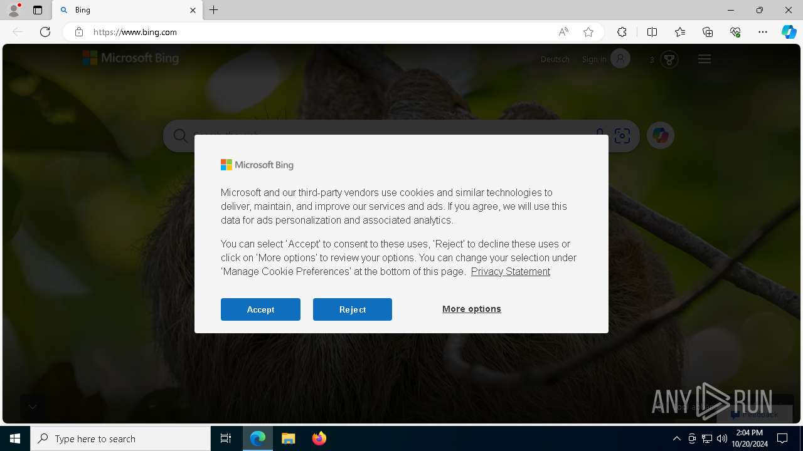The image size is (803, 451).
Task: Click the Microsoft Bing logo on page
Action: [130, 58]
